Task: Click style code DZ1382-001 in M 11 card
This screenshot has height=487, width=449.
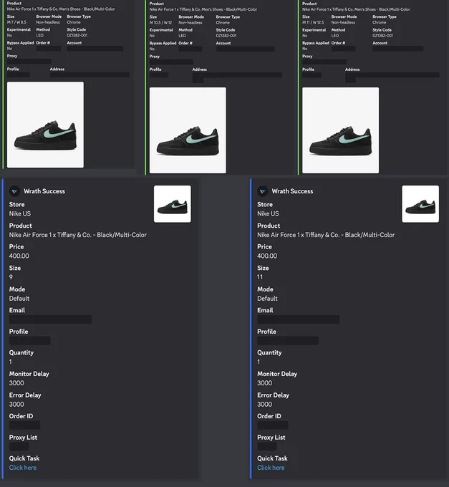Action: tap(383, 36)
